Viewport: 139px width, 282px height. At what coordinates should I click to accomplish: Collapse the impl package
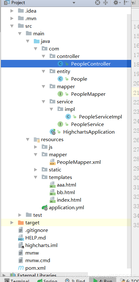click(x=51, y=109)
